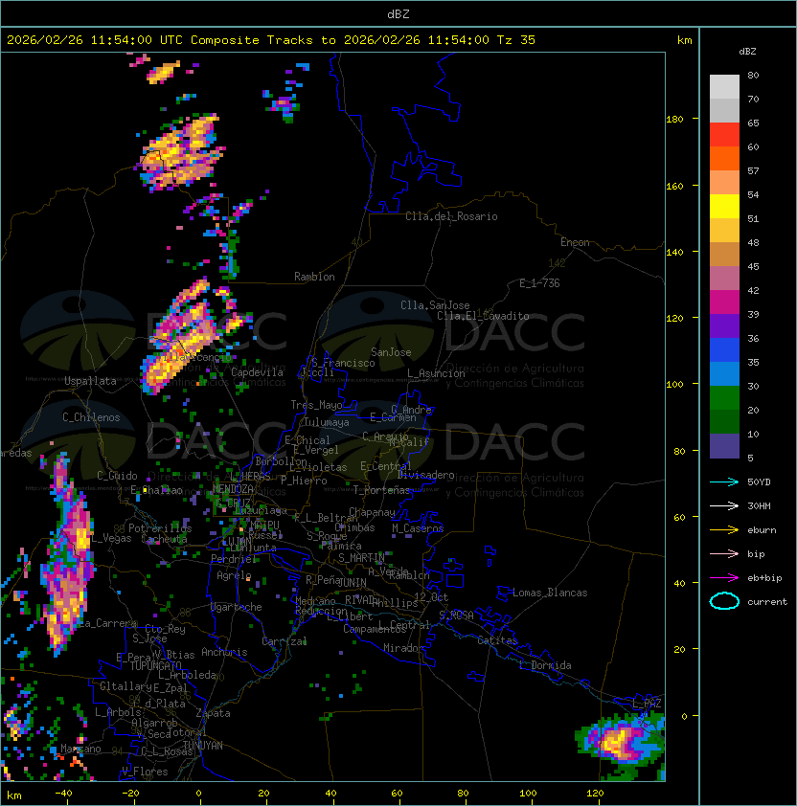Click the V_Flores label
797x806 pixels.
coord(145,772)
